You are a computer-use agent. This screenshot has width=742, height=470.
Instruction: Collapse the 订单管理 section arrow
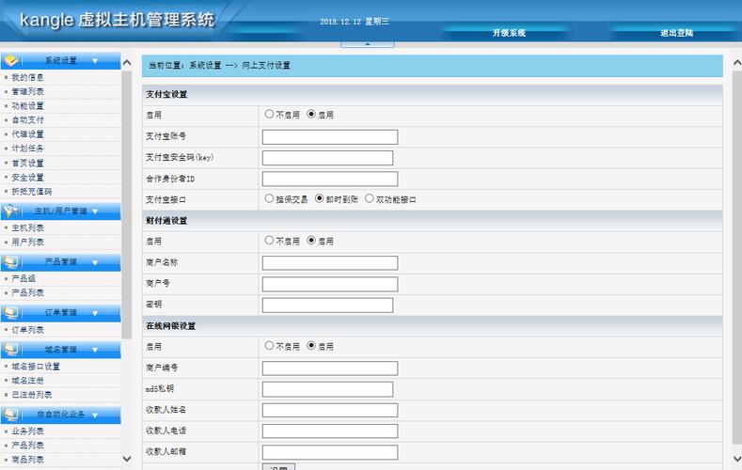[95, 313]
